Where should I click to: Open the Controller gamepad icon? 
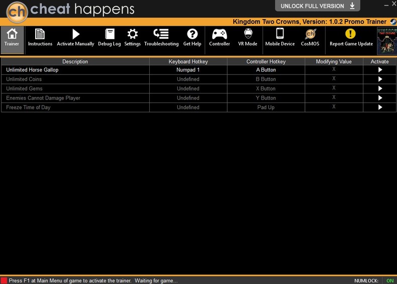[219, 34]
